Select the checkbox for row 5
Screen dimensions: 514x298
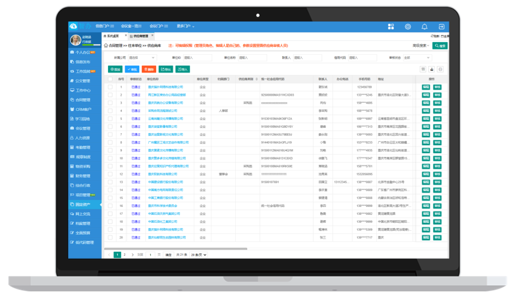click(110, 119)
